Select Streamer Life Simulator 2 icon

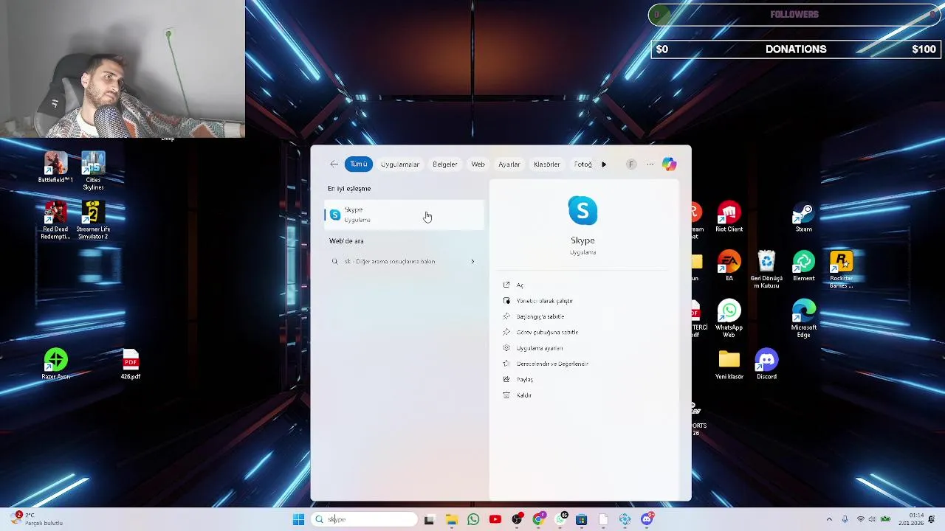(93, 221)
